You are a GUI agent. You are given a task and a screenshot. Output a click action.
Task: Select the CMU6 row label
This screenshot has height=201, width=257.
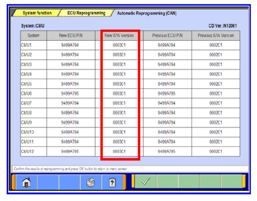(x=33, y=94)
